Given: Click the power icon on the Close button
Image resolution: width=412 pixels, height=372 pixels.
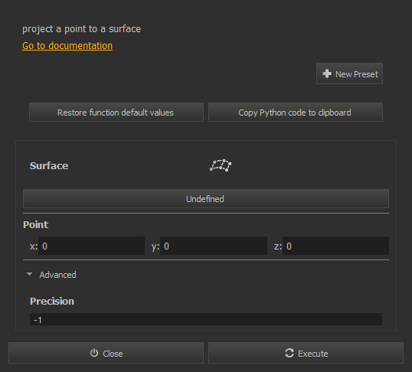Looking at the screenshot, I should click(94, 353).
